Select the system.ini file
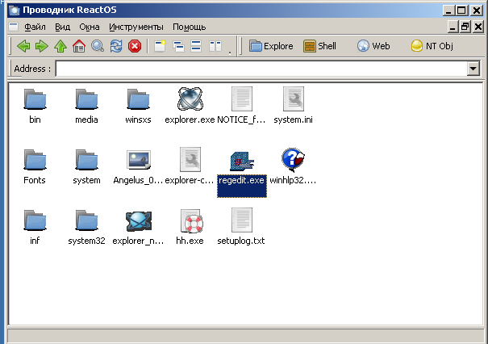This screenshot has width=488, height=344. pyautogui.click(x=293, y=106)
